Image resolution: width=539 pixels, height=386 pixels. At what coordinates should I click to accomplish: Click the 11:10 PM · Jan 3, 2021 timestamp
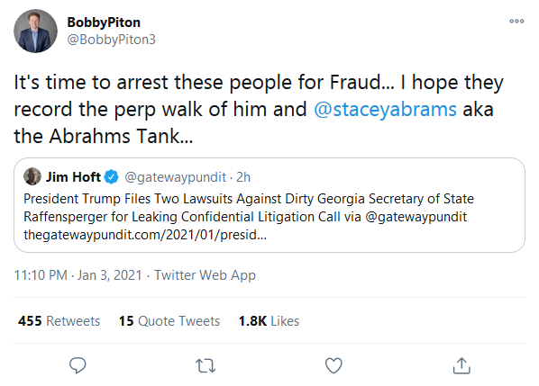[78, 275]
